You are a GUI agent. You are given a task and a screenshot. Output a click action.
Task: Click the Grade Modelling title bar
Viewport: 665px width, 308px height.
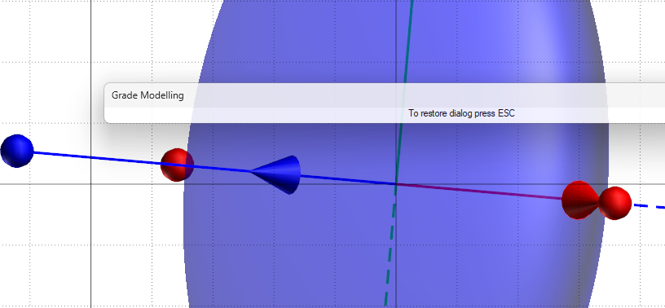pos(384,95)
